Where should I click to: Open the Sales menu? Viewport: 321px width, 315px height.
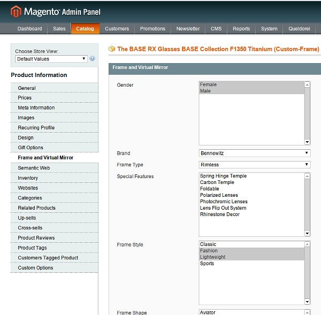point(59,29)
